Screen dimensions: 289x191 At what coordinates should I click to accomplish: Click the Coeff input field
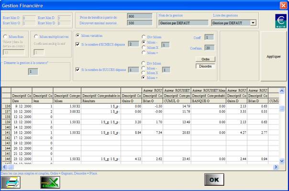tap(209, 37)
